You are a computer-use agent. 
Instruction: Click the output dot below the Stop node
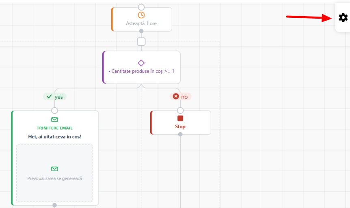[x=180, y=134]
